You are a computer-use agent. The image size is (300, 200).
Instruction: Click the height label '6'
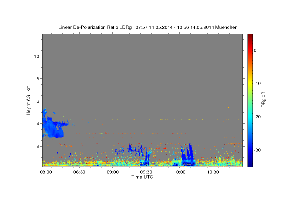pyautogui.click(x=38, y=101)
